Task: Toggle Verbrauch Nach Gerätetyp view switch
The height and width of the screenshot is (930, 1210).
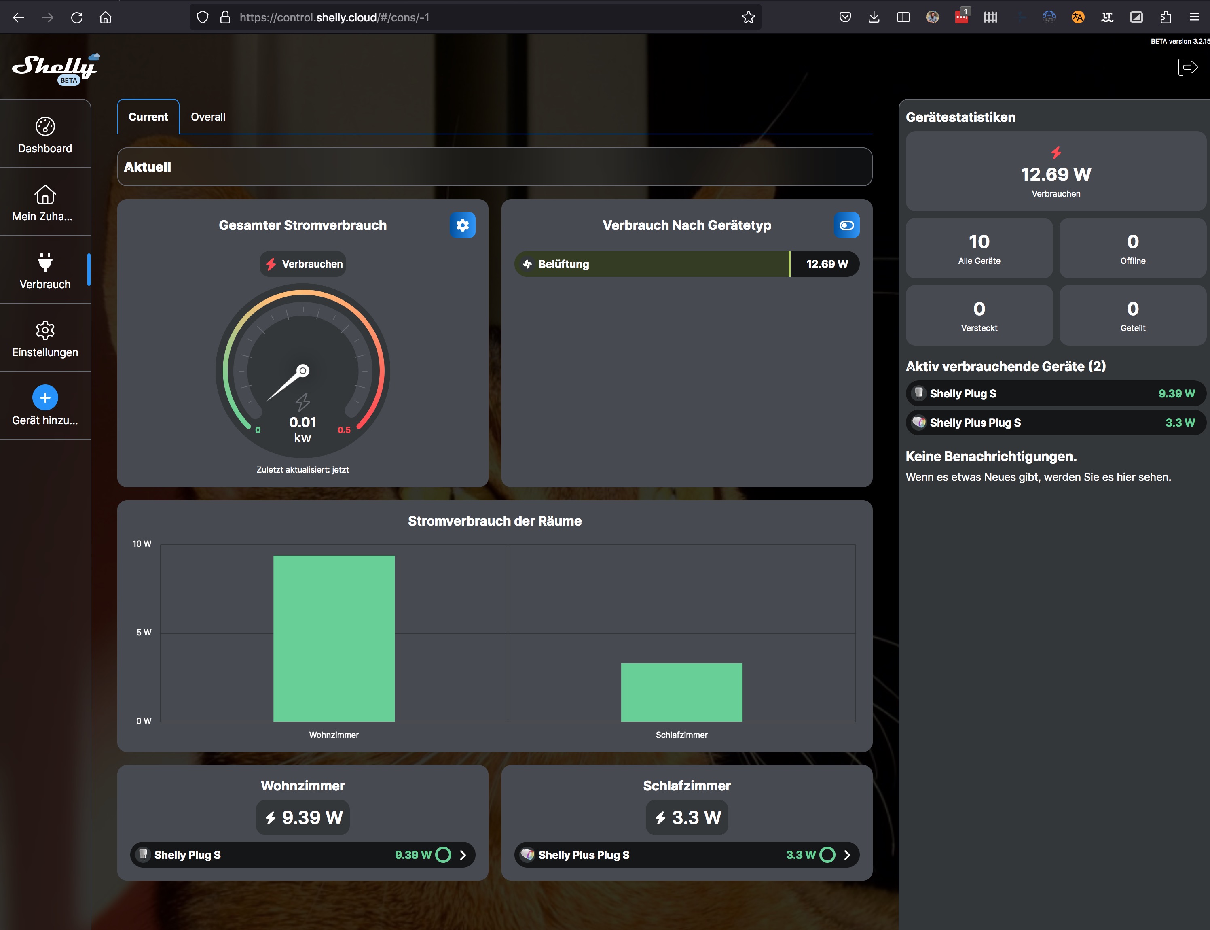Action: pyautogui.click(x=846, y=225)
